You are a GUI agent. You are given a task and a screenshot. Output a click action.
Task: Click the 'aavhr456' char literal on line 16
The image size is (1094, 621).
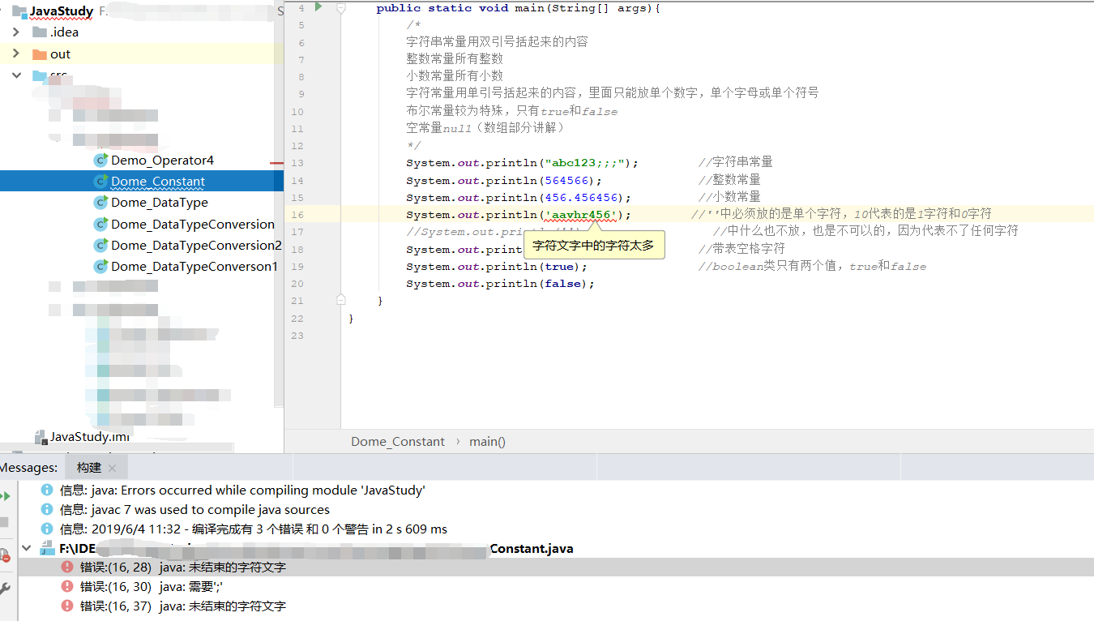582,215
